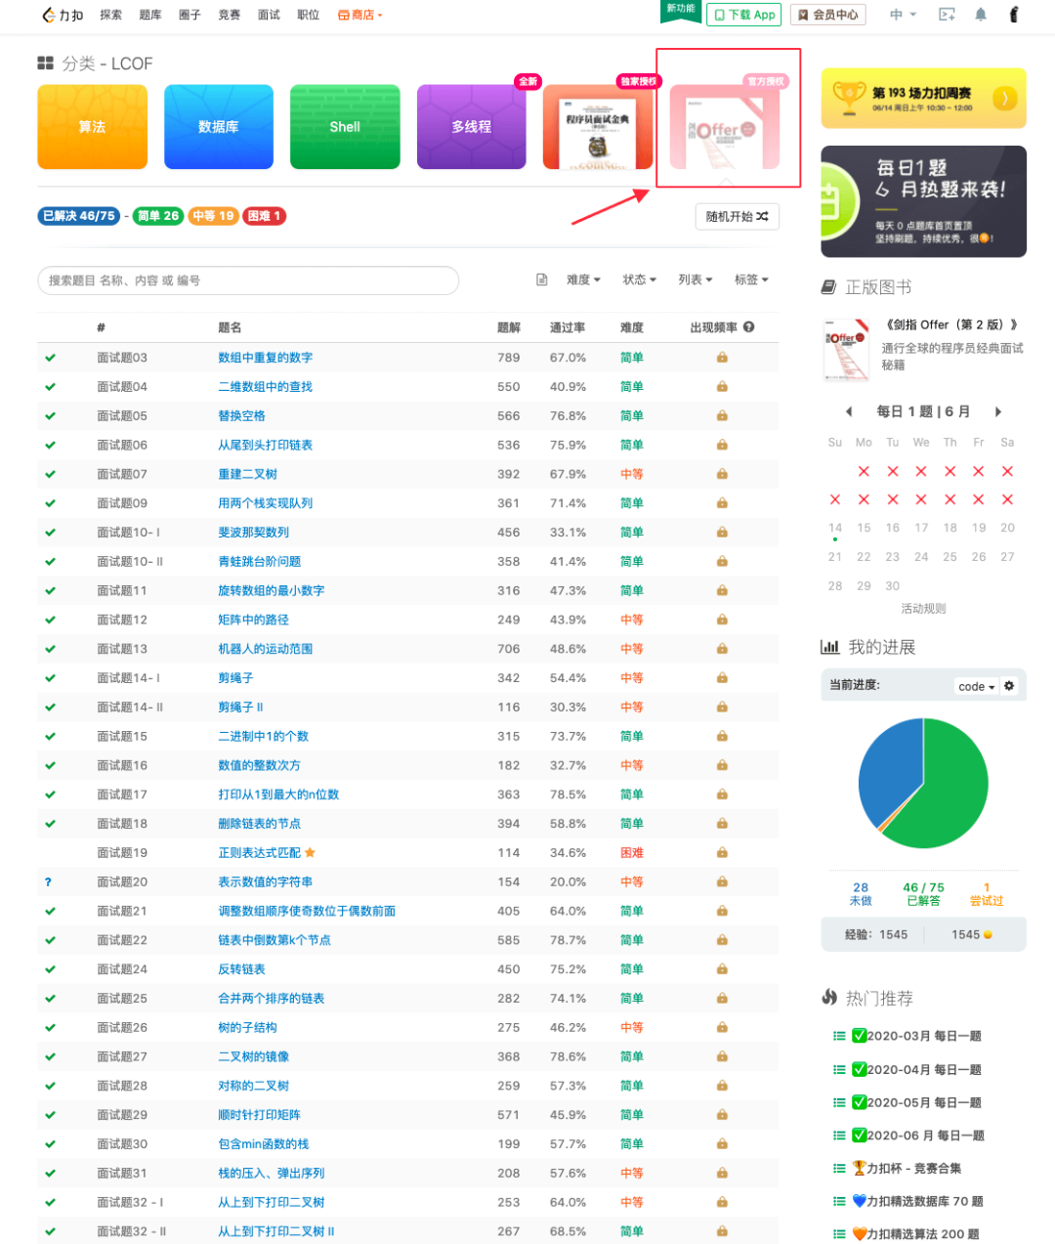Click the notes document icon beside 难度
This screenshot has height=1244, width=1055.
pos(542,279)
